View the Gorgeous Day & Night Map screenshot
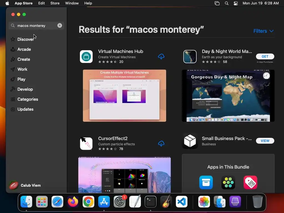This screenshot has height=213, width=284. tap(228, 96)
